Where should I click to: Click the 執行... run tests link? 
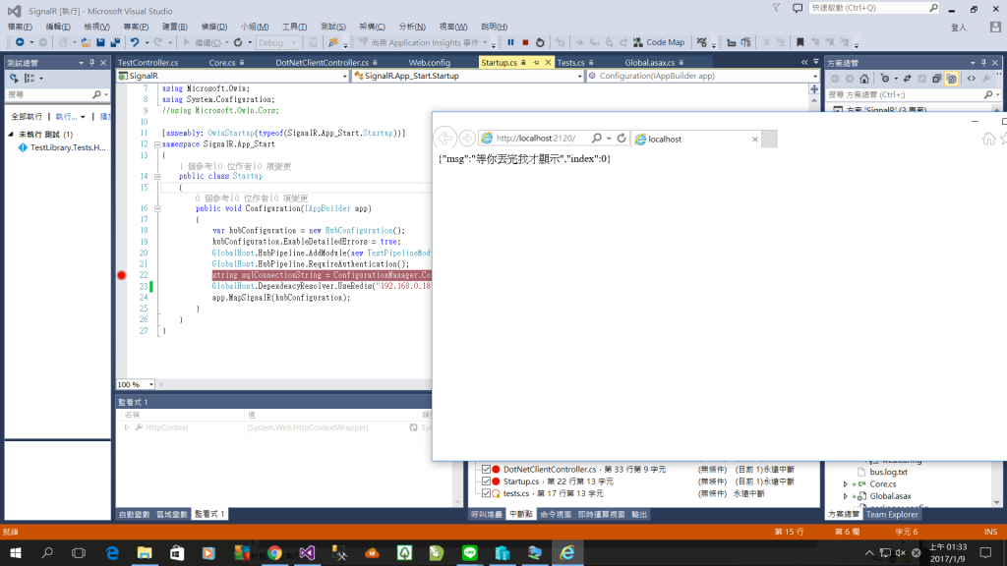(66, 116)
